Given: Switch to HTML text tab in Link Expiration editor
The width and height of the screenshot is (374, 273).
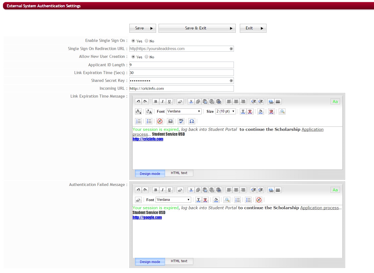Looking at the screenshot, I should (179, 173).
